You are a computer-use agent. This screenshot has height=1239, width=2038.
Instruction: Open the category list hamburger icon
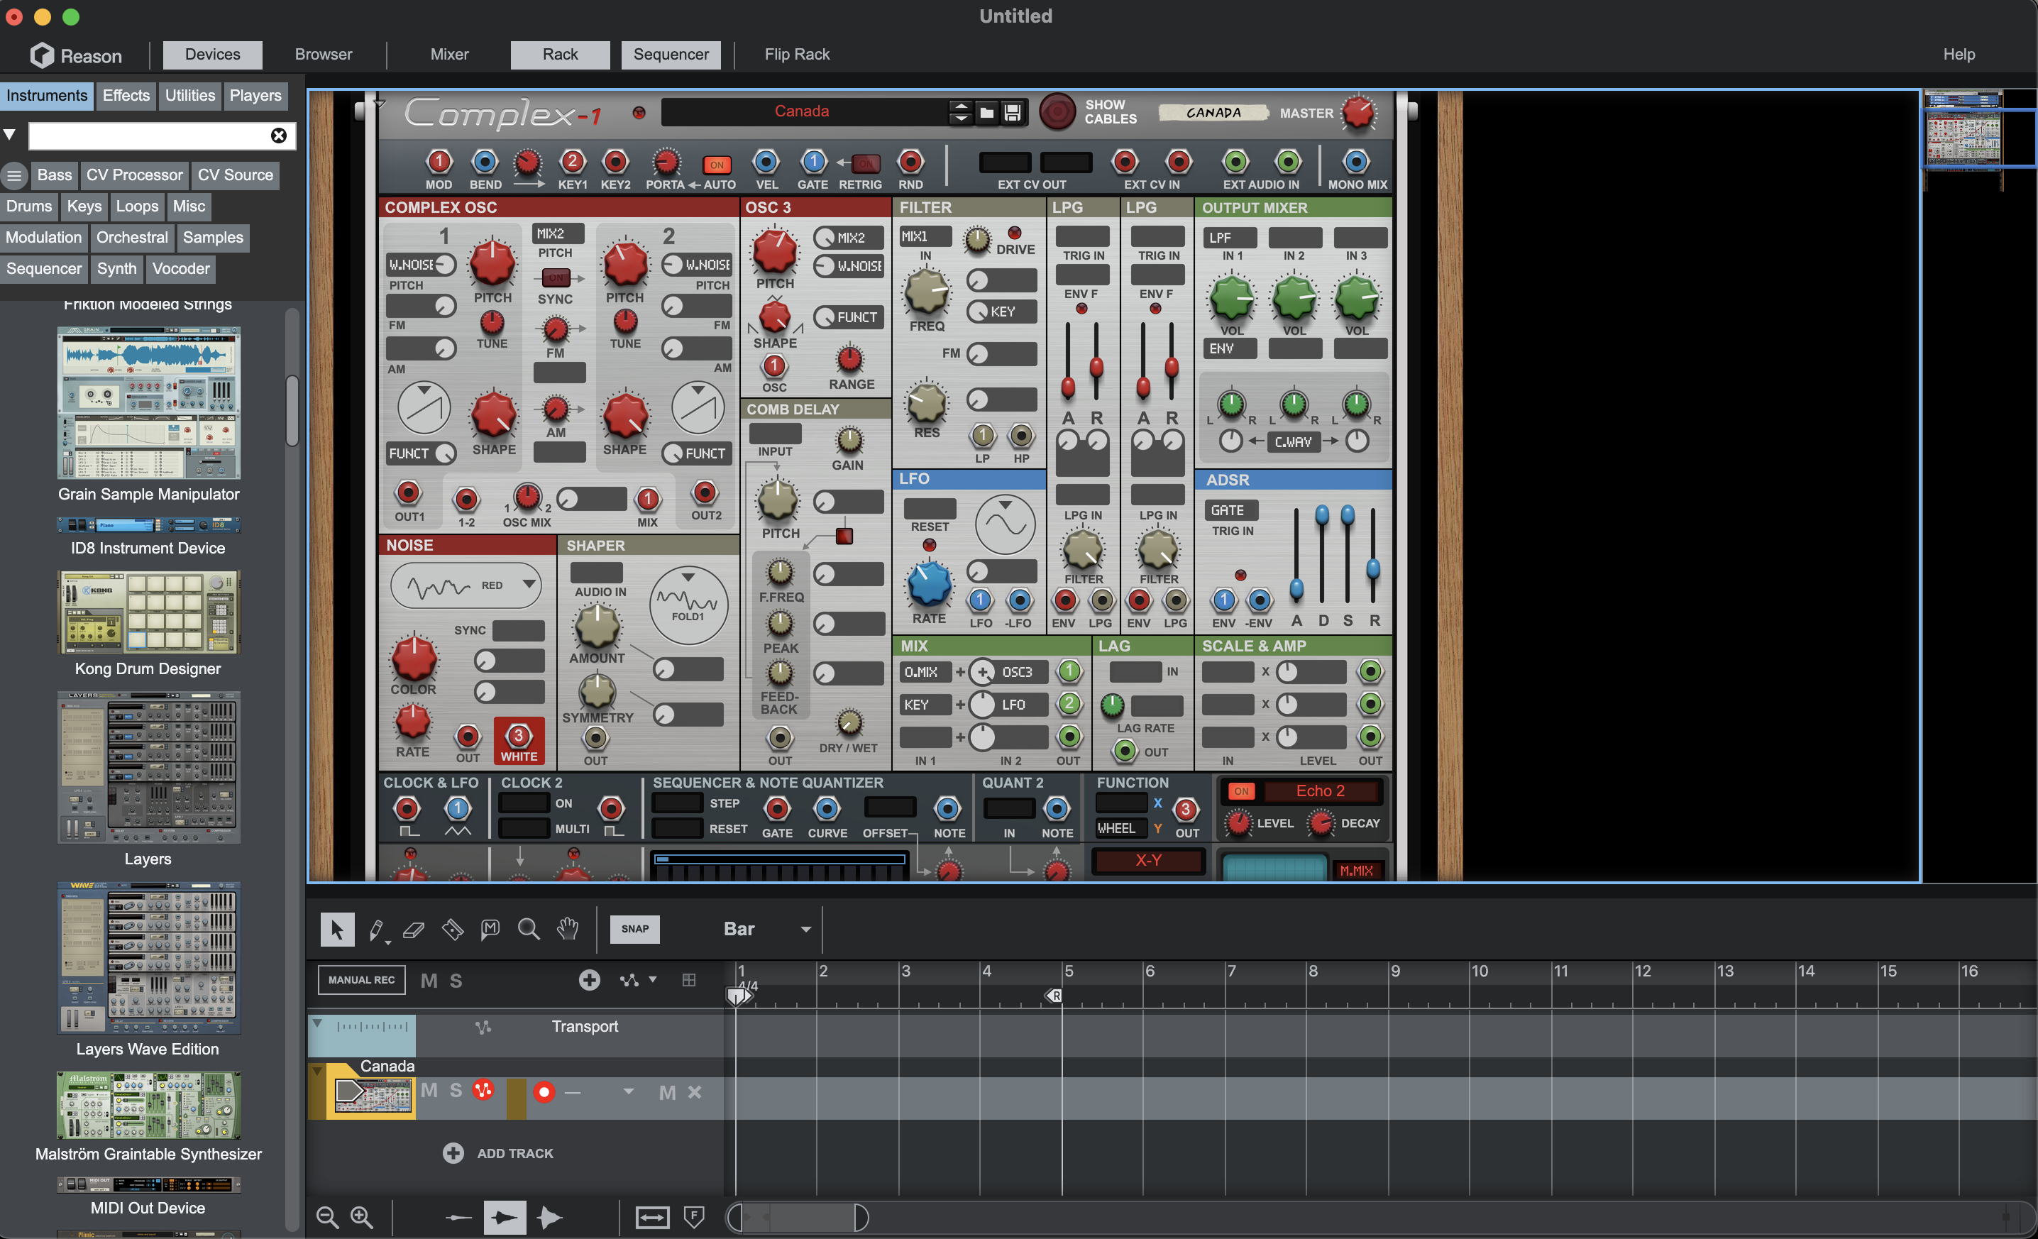[14, 175]
